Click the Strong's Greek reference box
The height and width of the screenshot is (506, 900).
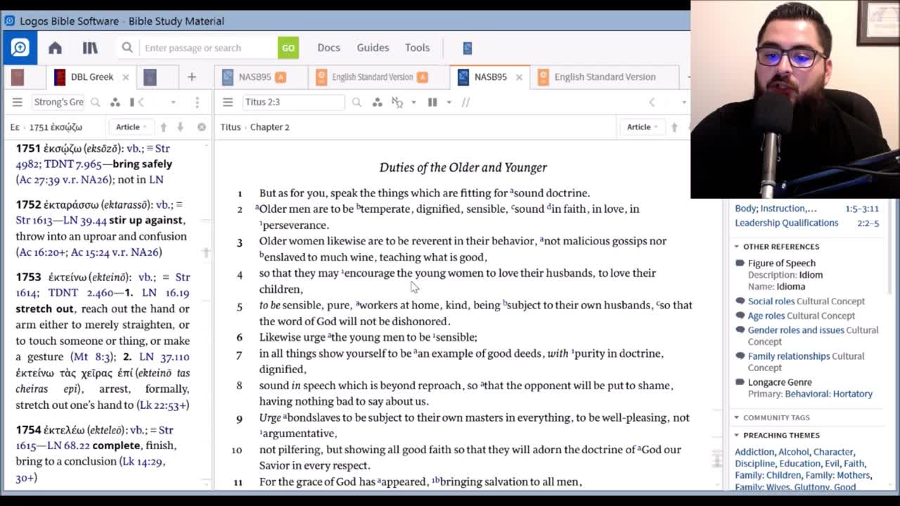coord(59,102)
